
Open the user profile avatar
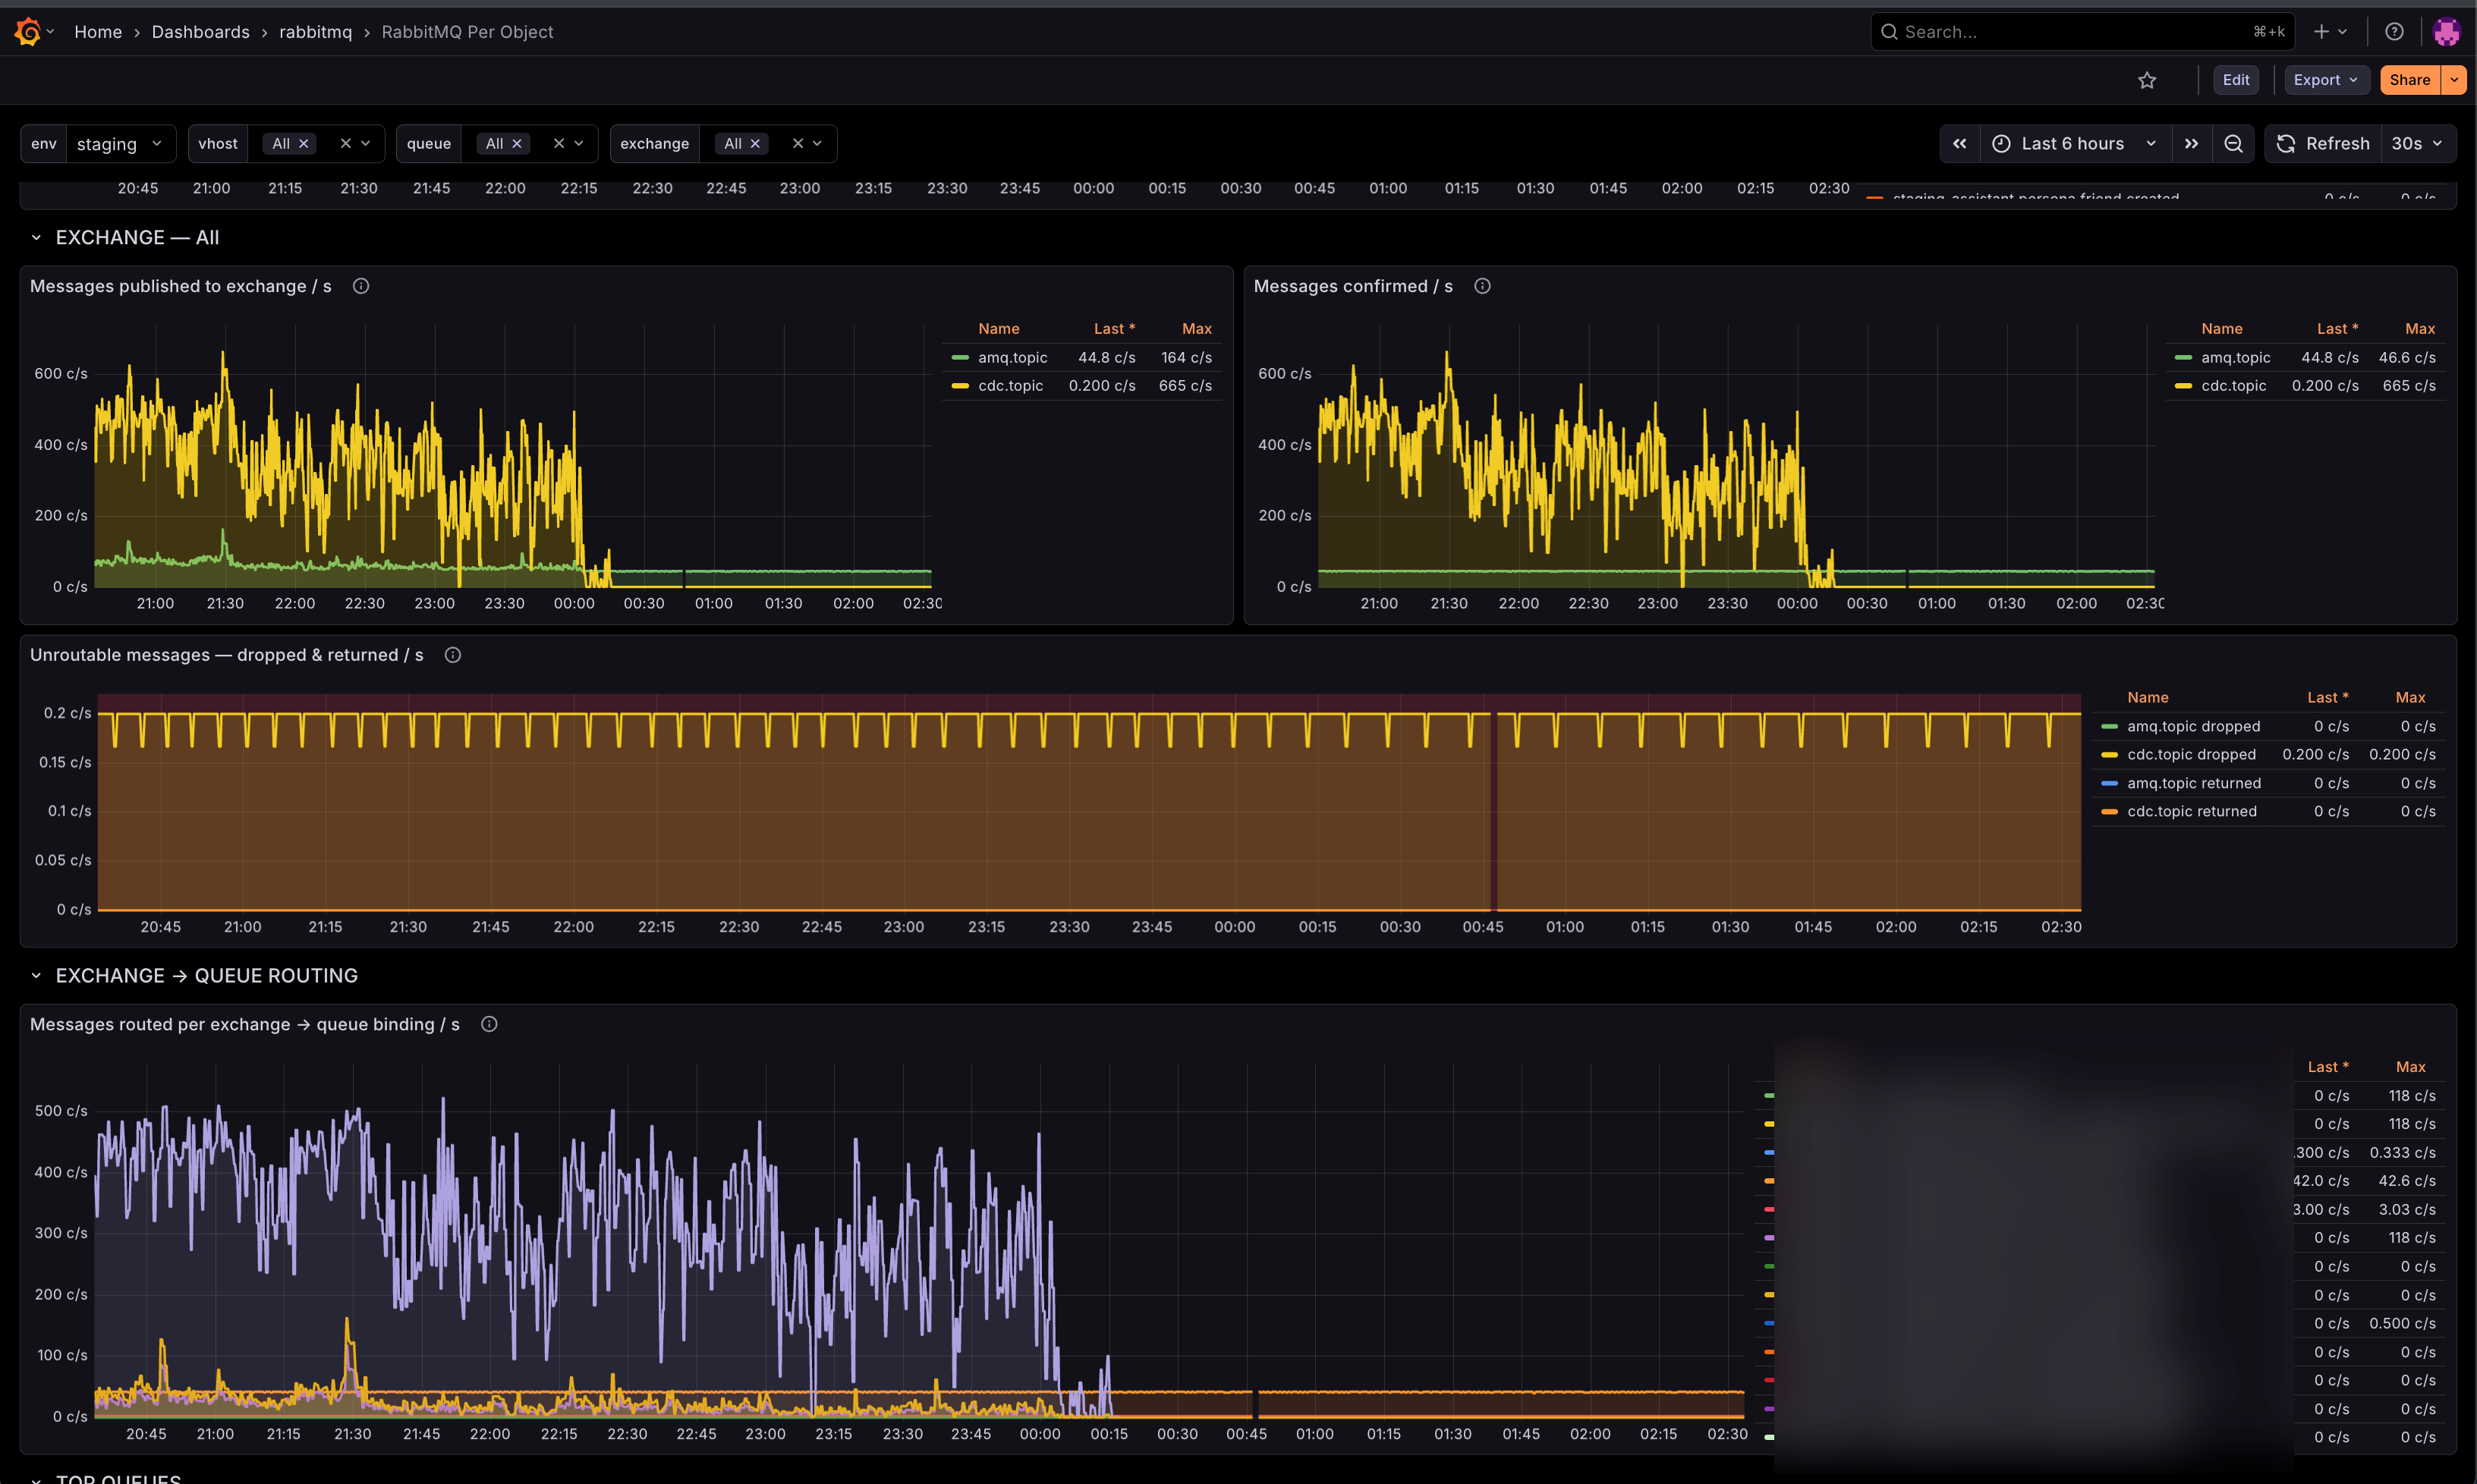[x=2446, y=32]
